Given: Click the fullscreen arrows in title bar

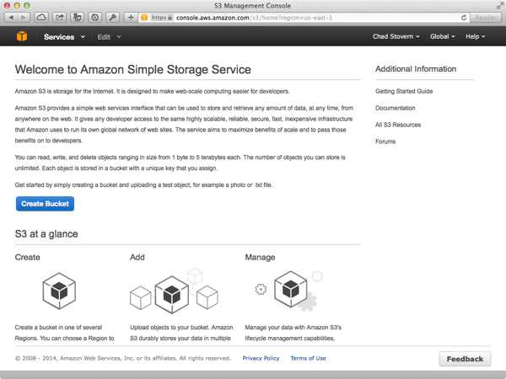Looking at the screenshot, I should click(499, 6).
